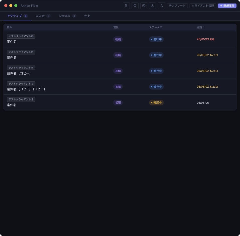Open クライアント管理
The width and height of the screenshot is (240, 236).
point(203,6)
